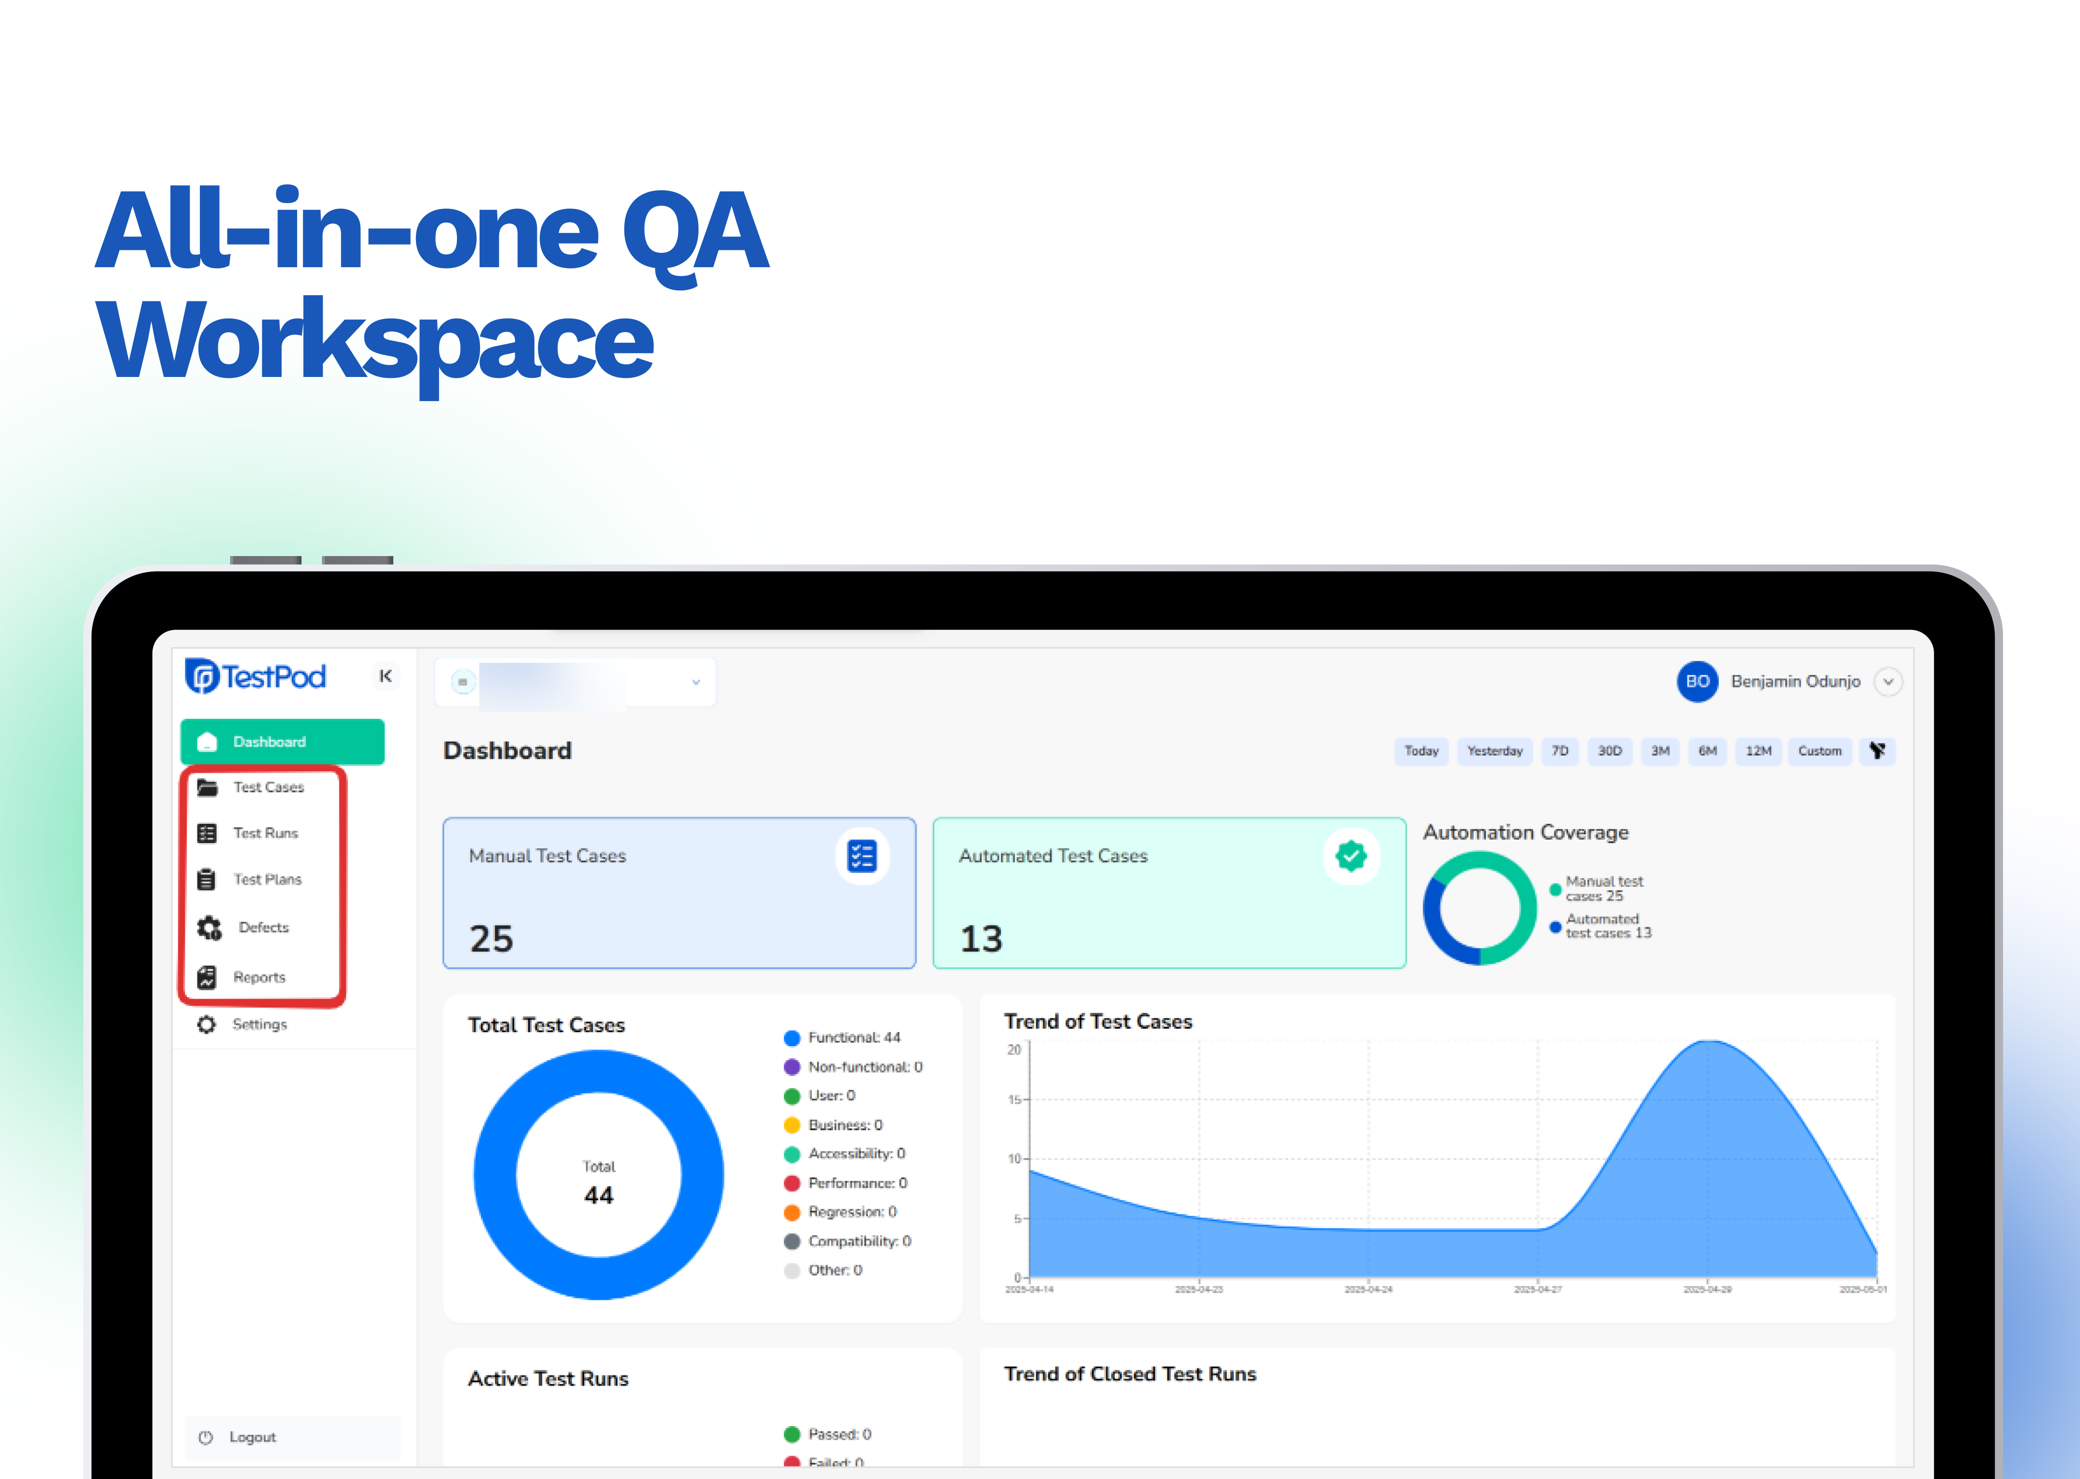
Task: Open Defects gear icon in sidebar
Action: click(209, 928)
